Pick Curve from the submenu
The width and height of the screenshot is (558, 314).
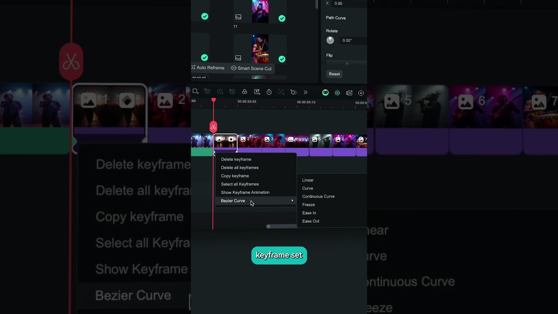click(x=308, y=188)
